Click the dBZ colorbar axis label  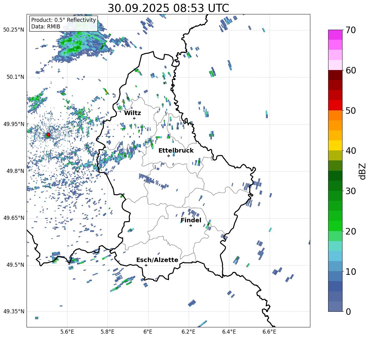point(362,171)
